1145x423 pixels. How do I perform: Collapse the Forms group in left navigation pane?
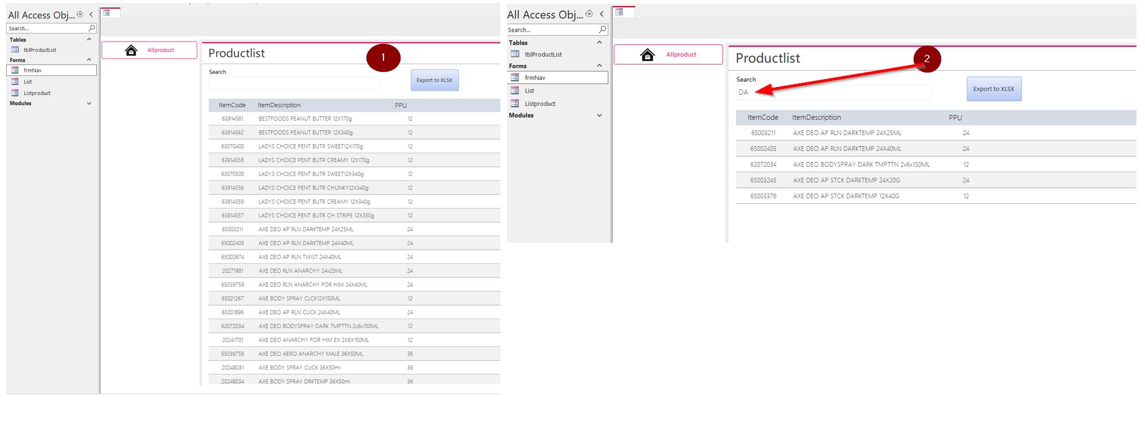[89, 60]
